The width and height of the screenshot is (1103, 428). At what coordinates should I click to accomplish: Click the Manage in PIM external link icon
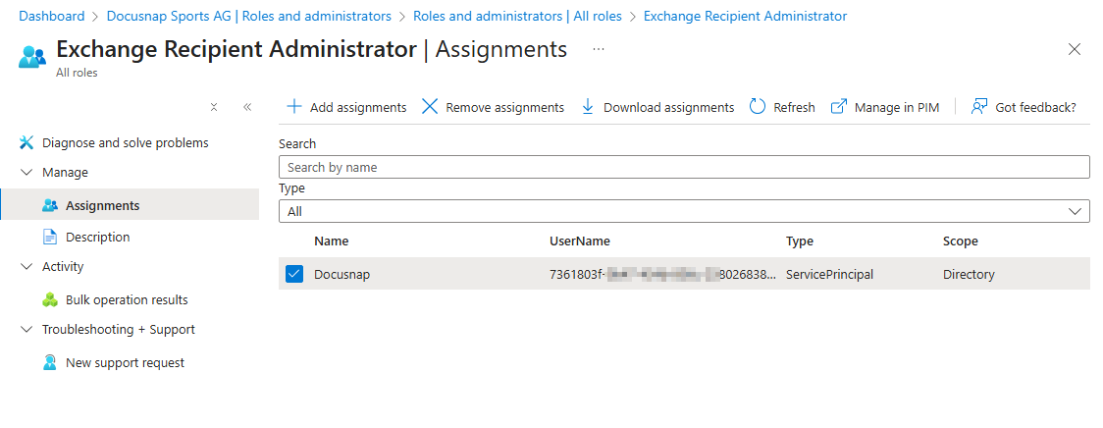pyautogui.click(x=838, y=107)
